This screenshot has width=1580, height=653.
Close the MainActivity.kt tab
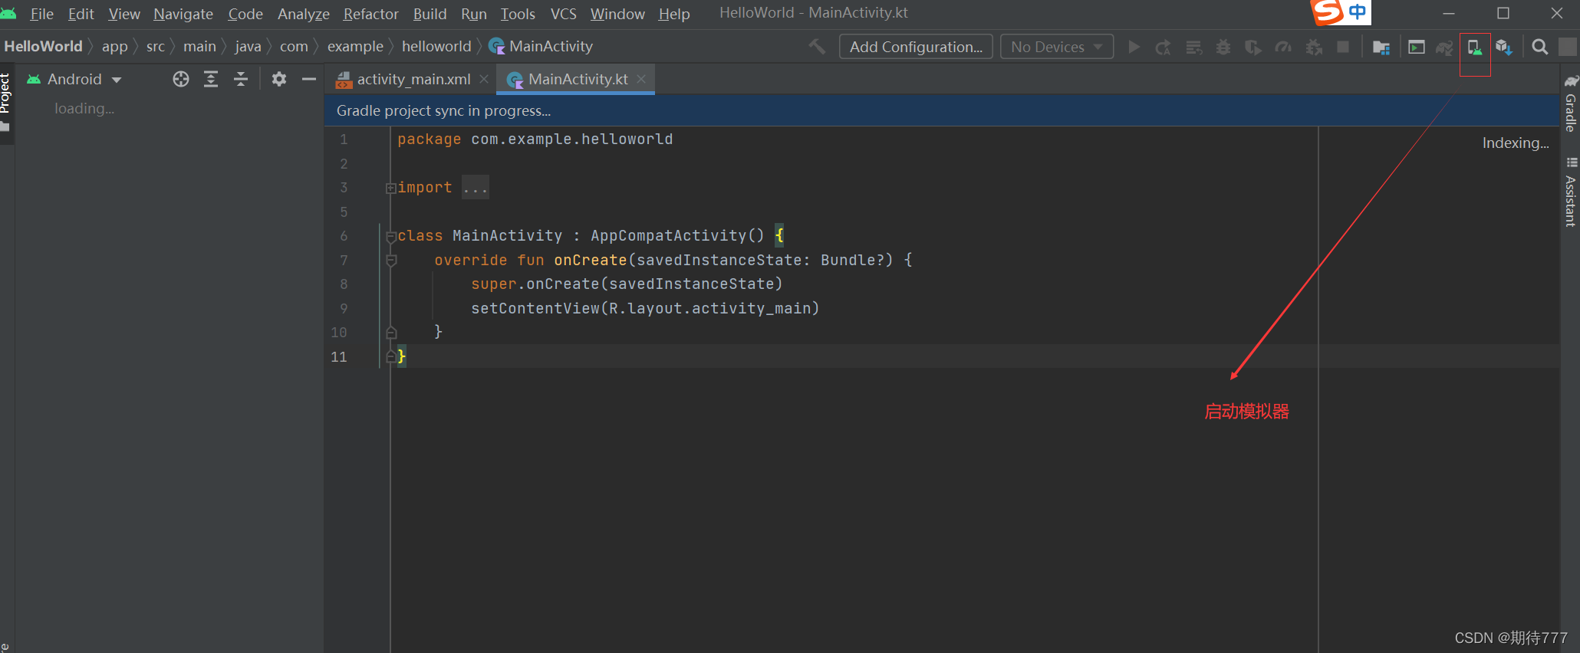tap(641, 79)
